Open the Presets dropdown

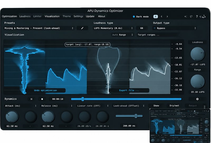39,28
